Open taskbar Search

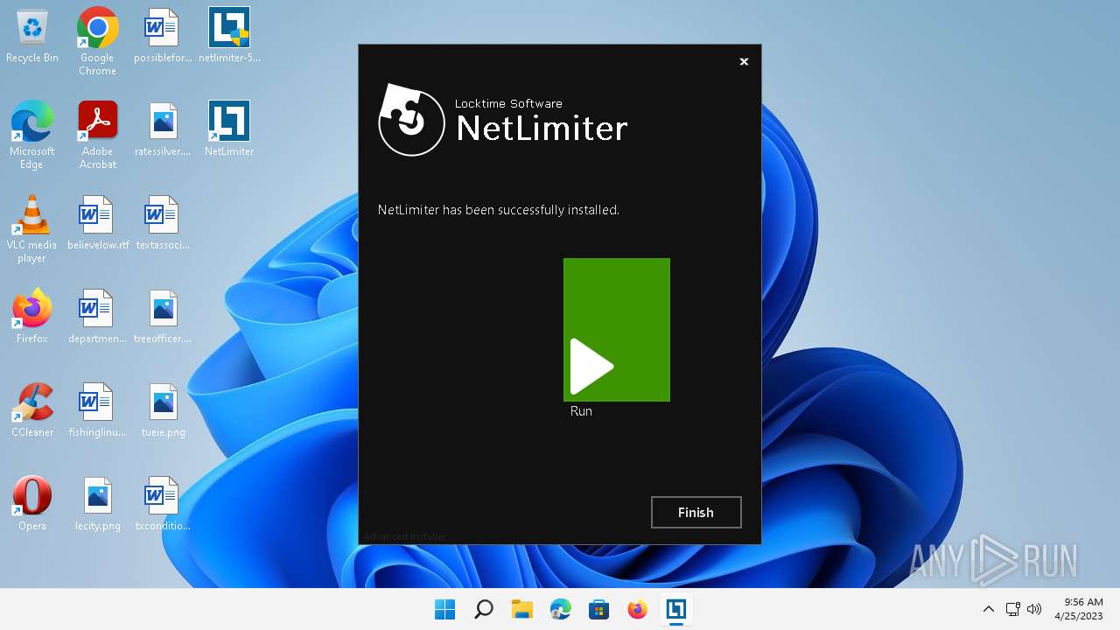coord(483,609)
